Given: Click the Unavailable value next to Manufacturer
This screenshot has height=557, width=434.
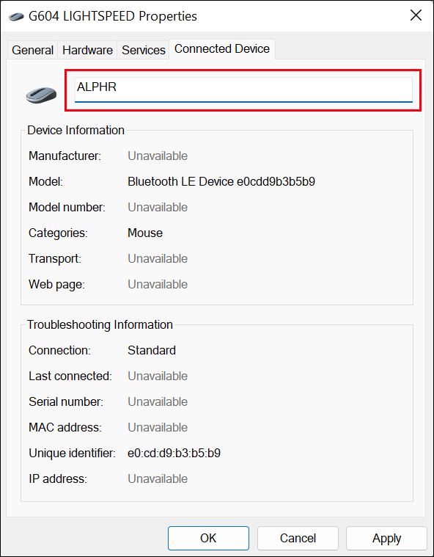Looking at the screenshot, I should [x=158, y=156].
